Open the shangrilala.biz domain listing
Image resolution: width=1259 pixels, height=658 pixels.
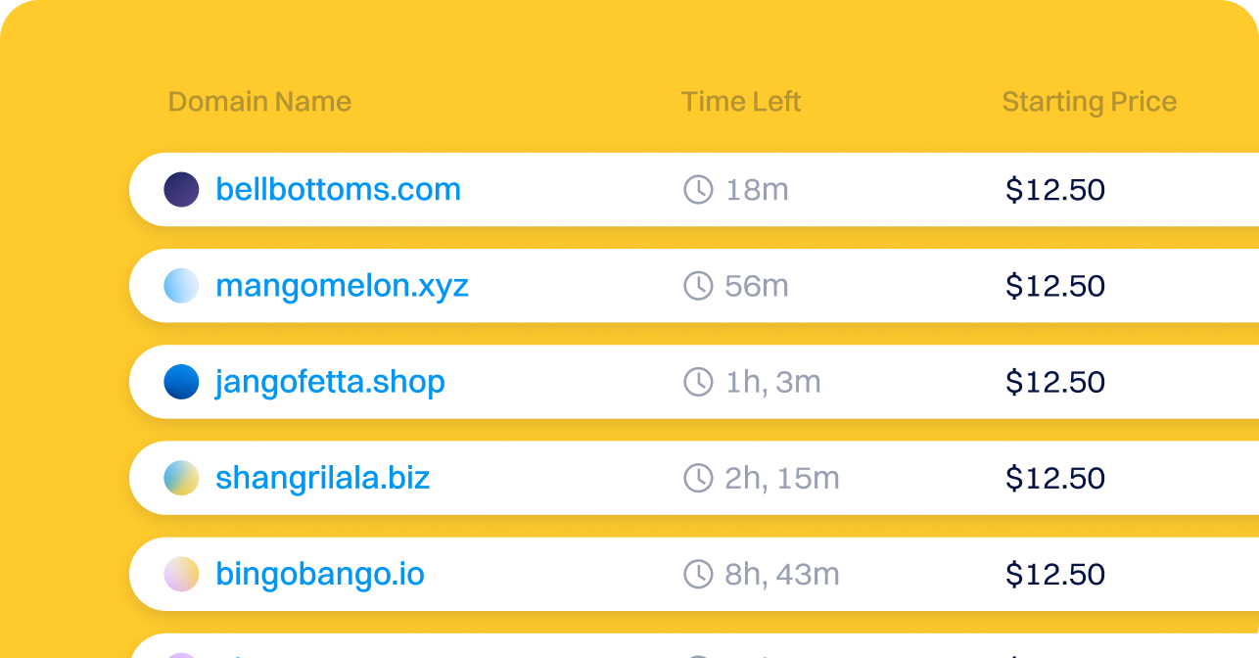pyautogui.click(x=323, y=478)
